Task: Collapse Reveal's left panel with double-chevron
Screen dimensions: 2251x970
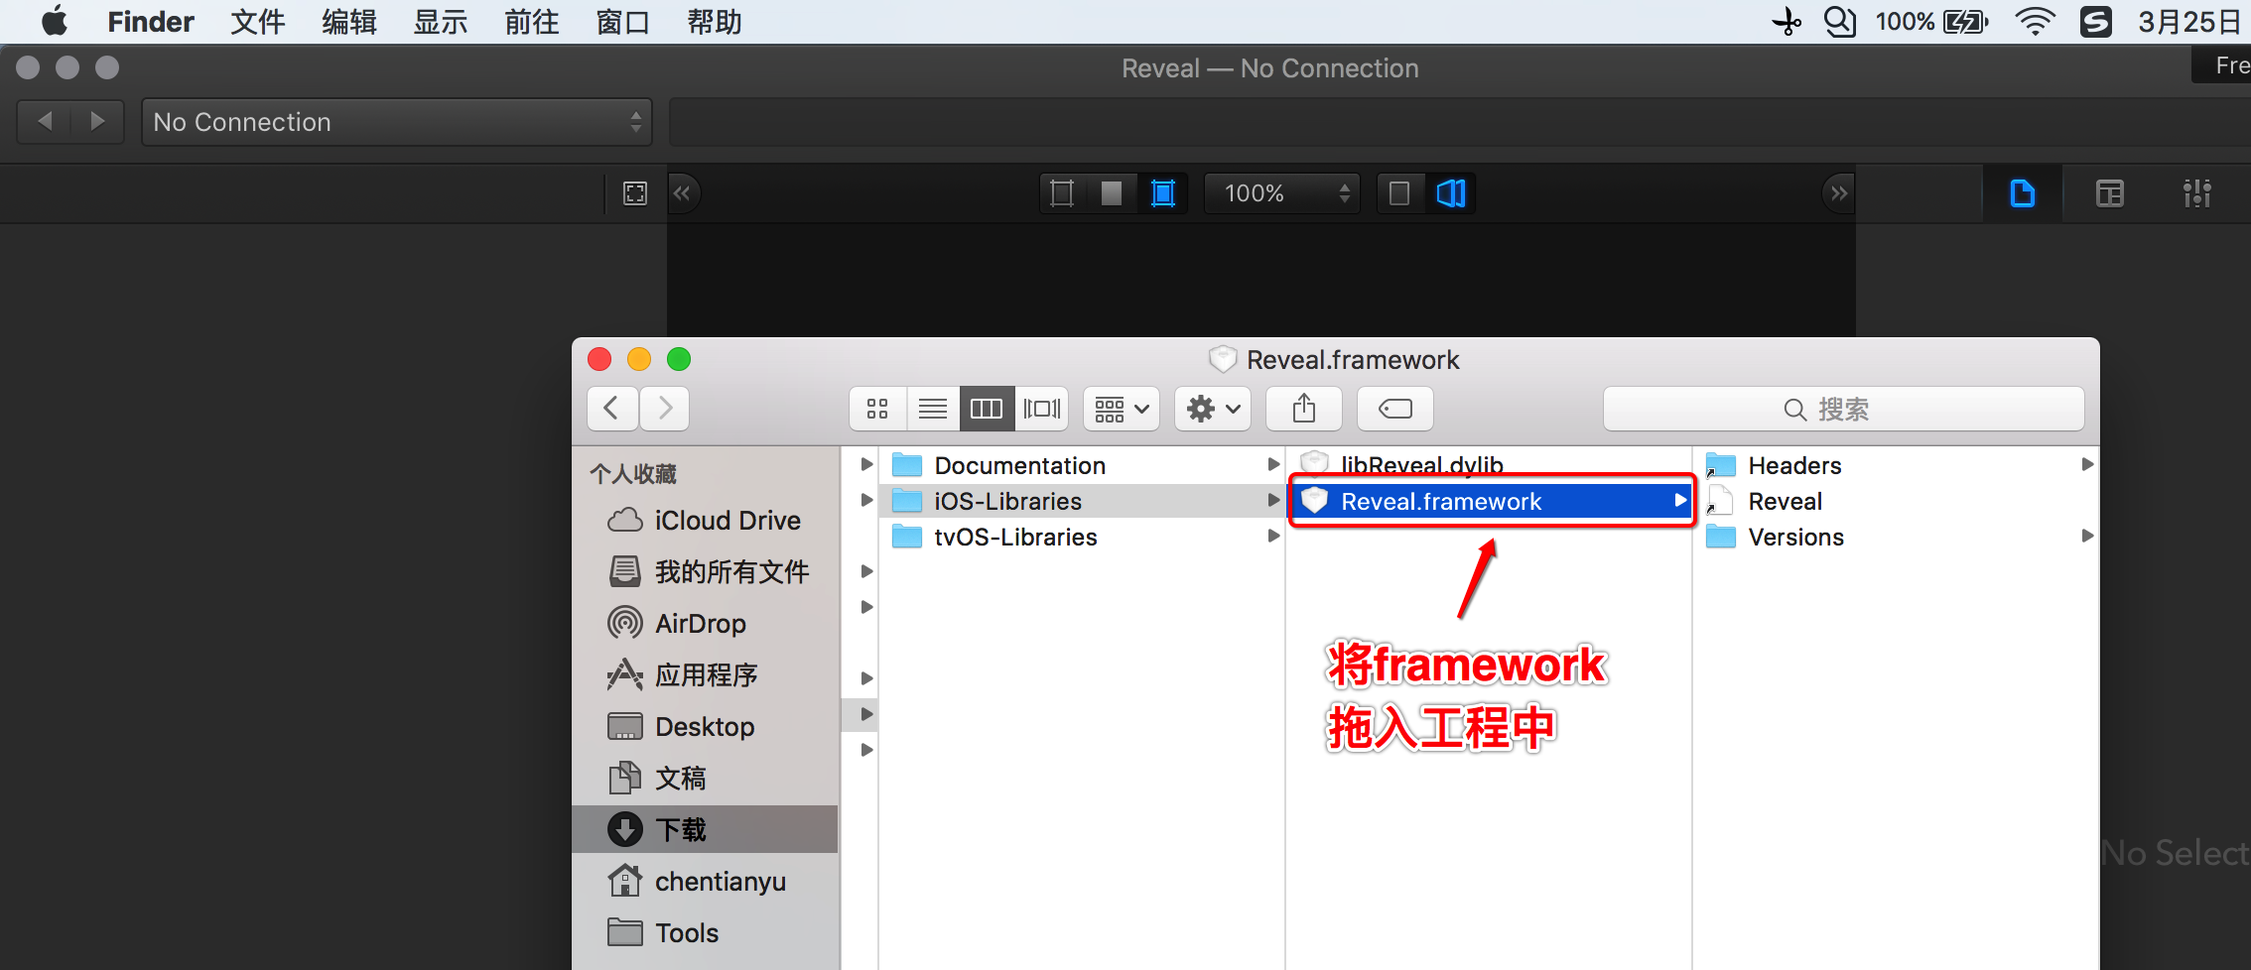Action: [682, 193]
